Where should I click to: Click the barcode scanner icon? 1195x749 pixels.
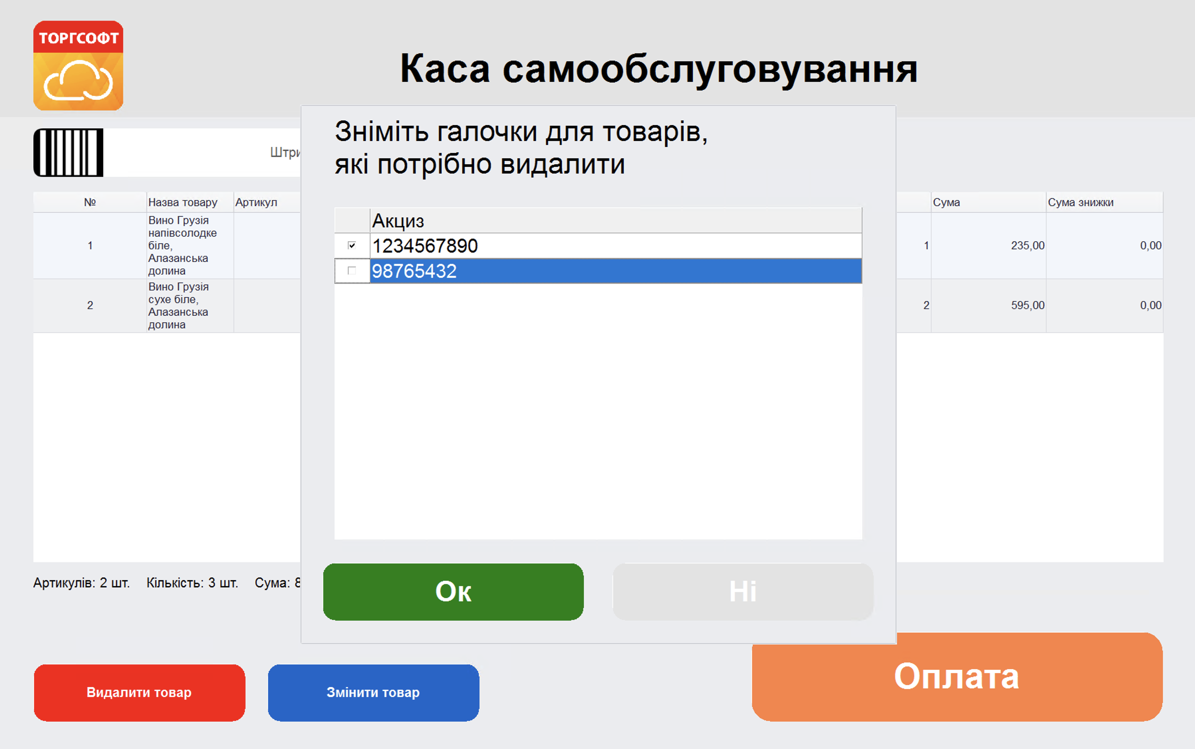click(68, 152)
